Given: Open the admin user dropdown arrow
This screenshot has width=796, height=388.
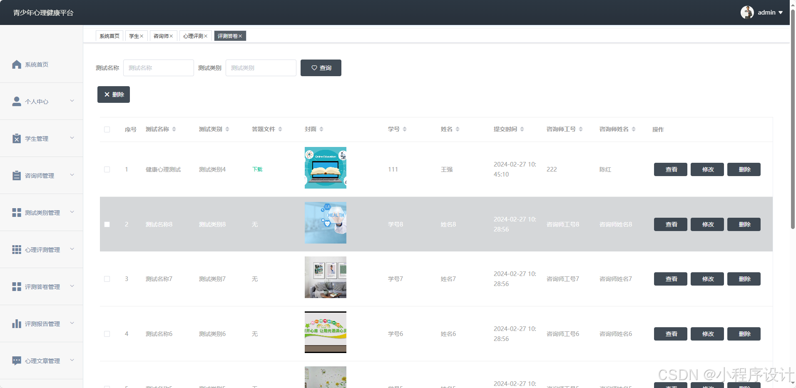Looking at the screenshot, I should pos(781,12).
